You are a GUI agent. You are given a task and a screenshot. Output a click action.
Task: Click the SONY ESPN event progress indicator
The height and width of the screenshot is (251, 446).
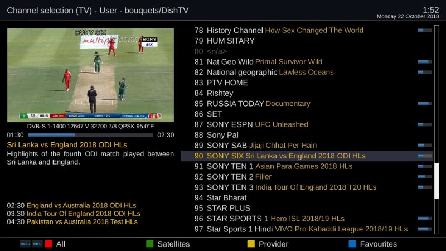click(x=425, y=124)
